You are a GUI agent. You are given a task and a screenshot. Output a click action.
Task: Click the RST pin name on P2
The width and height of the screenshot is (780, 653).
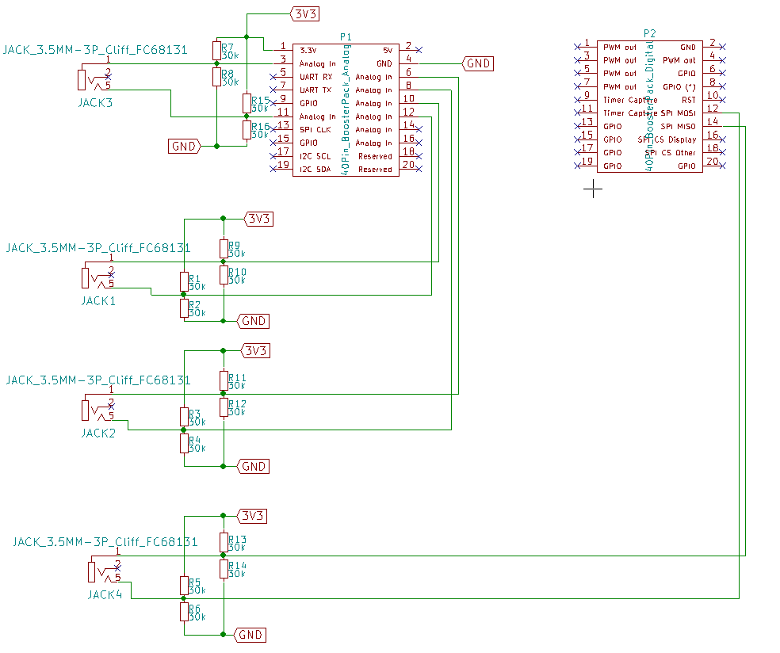click(689, 100)
